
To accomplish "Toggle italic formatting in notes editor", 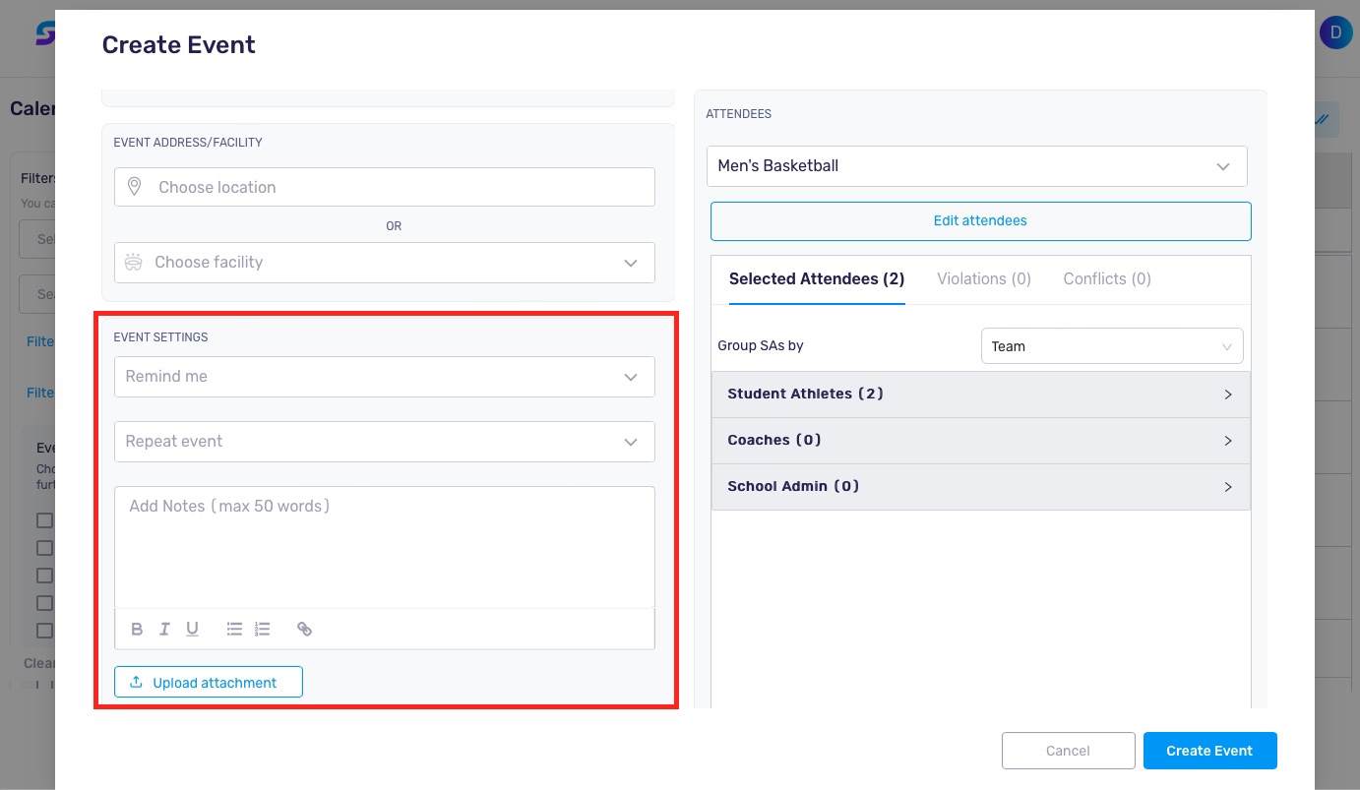I will [164, 629].
